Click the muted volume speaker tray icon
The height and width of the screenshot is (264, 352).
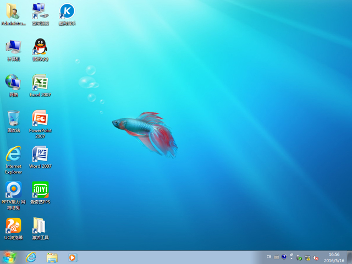pos(316,258)
